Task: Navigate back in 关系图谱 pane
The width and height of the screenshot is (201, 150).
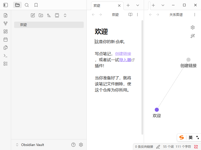Action: pyautogui.click(x=151, y=15)
